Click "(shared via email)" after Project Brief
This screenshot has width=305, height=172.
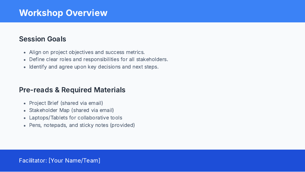[82, 103]
